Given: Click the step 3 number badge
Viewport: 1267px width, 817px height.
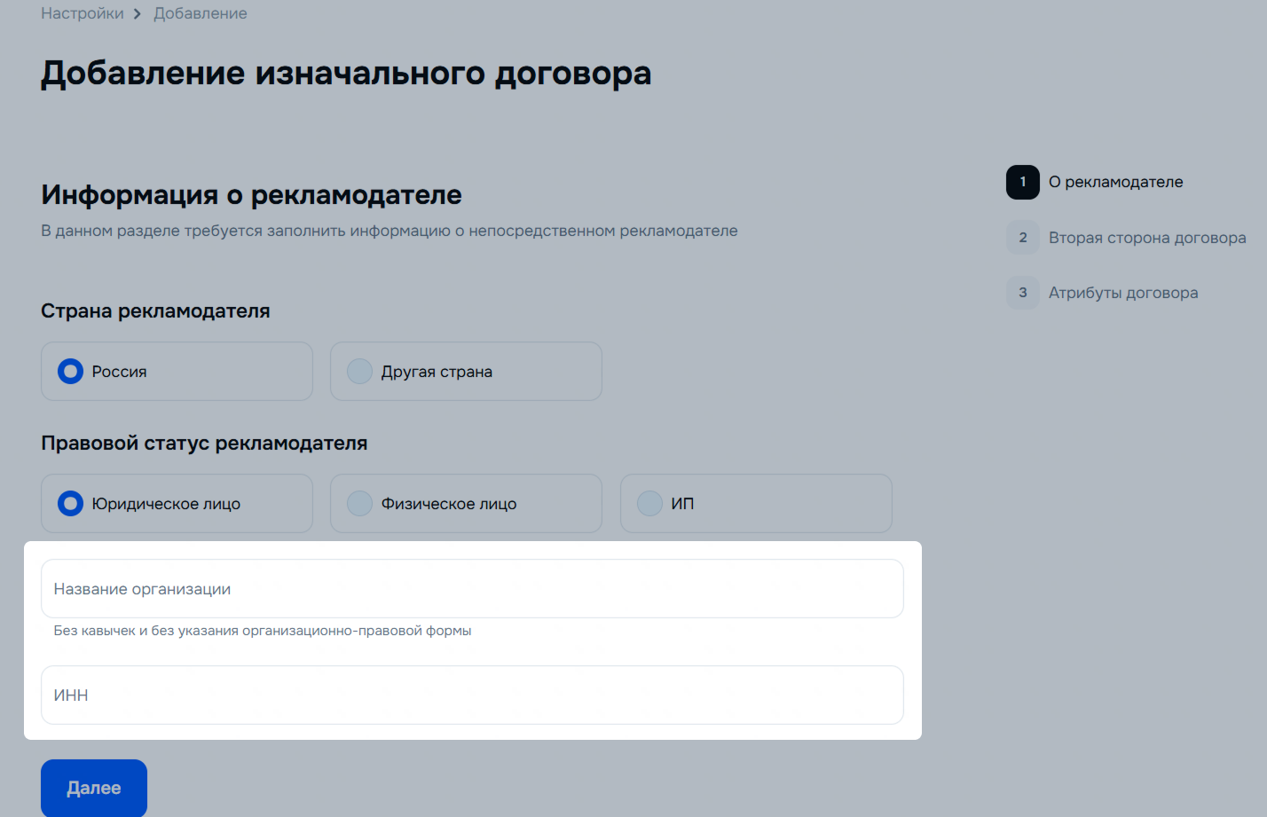Looking at the screenshot, I should pos(1022,293).
